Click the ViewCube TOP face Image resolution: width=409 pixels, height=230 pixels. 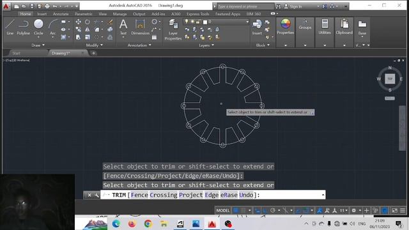click(390, 79)
